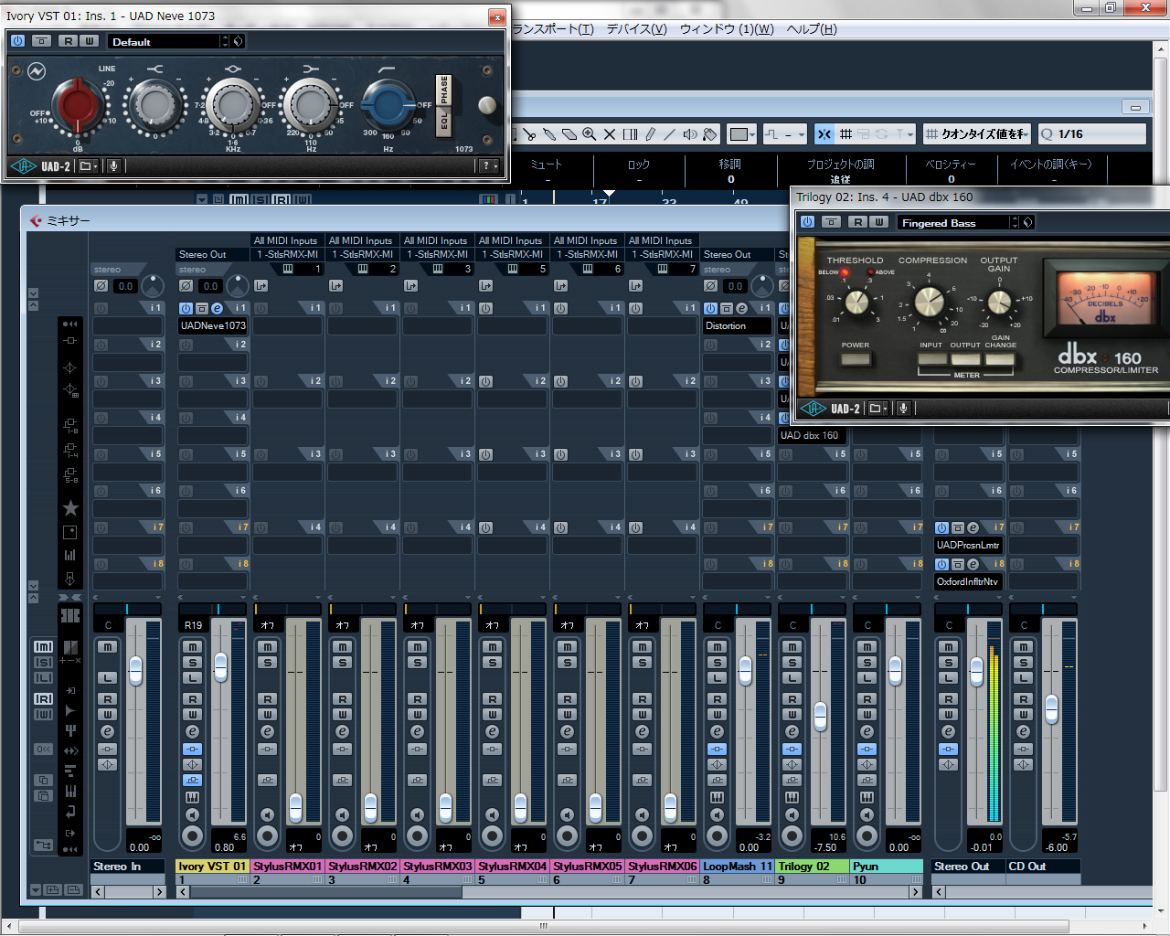Screen dimensions: 1170x936
Task: Click the red gain knob on Neve 1073
Action: point(78,105)
